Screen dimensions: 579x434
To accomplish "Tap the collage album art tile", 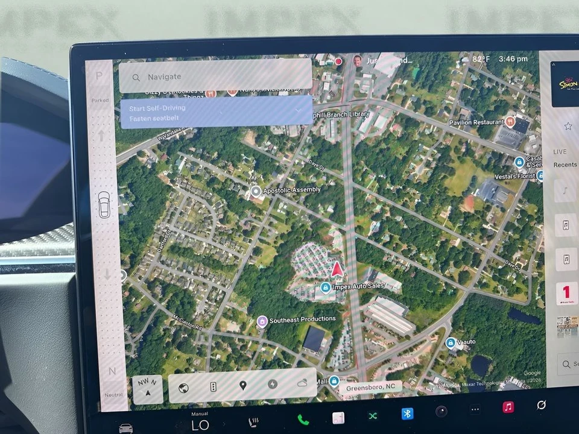I will (x=568, y=327).
